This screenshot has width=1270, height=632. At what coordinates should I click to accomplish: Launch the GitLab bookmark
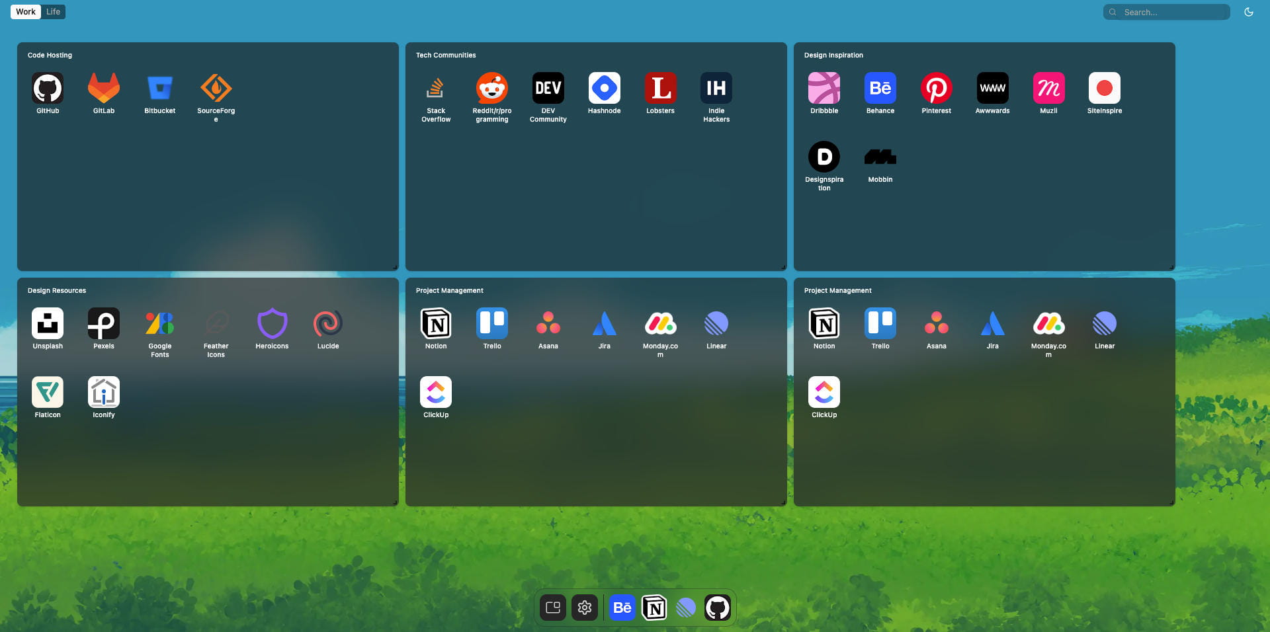(104, 89)
